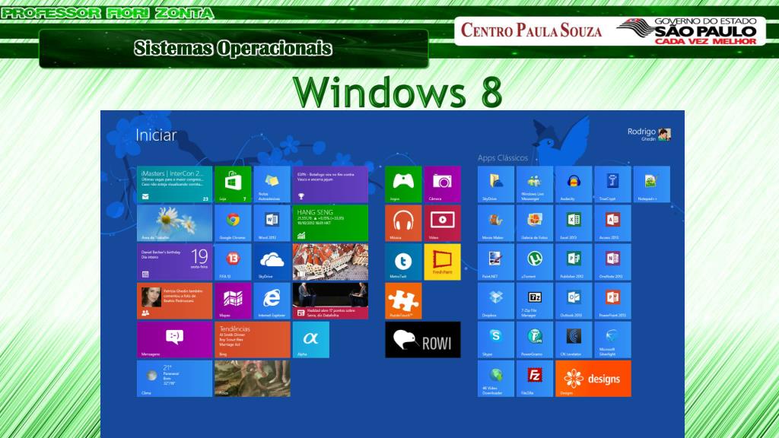Click the Iniciar heading
Image resolution: width=779 pixels, height=438 pixels.
point(156,135)
